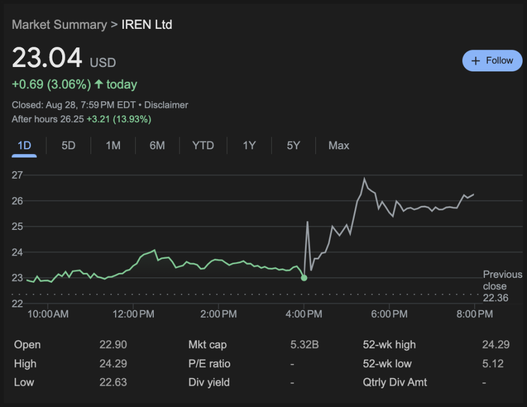Open the Market Summary breadcrumb link

(x=59, y=25)
